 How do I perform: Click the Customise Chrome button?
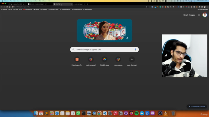pyautogui.click(x=197, y=106)
